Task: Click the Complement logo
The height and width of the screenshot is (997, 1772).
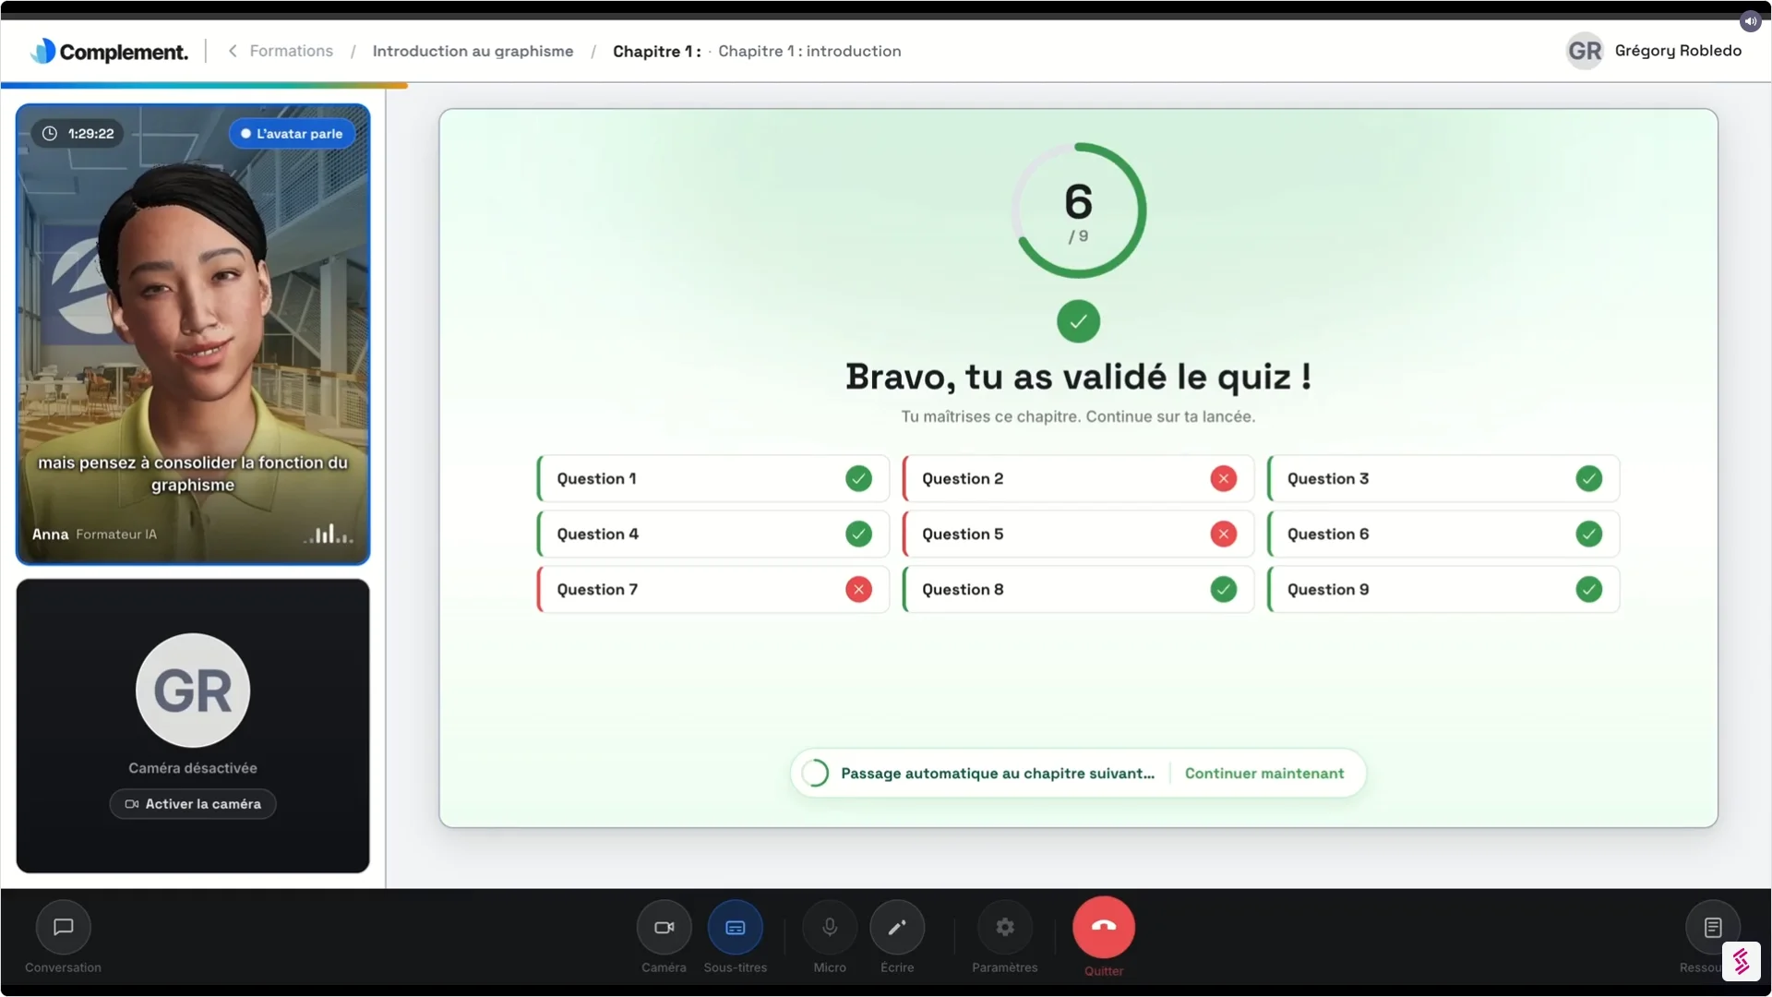Action: [x=109, y=52]
